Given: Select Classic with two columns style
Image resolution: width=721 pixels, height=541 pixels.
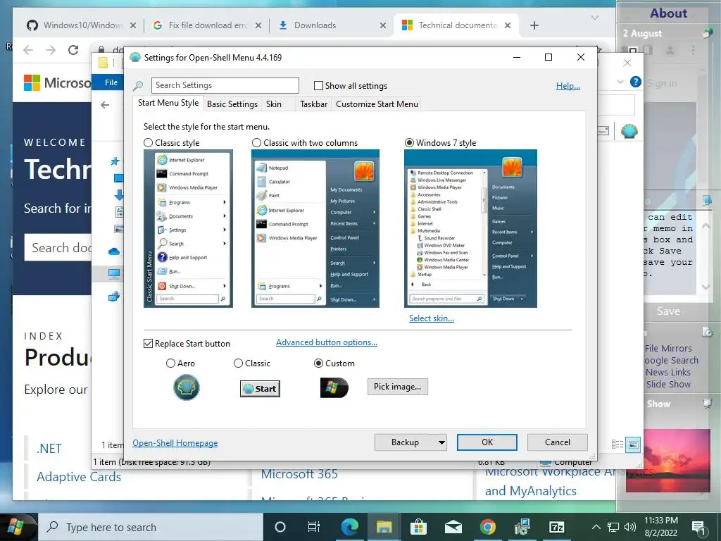Looking at the screenshot, I should pos(256,143).
